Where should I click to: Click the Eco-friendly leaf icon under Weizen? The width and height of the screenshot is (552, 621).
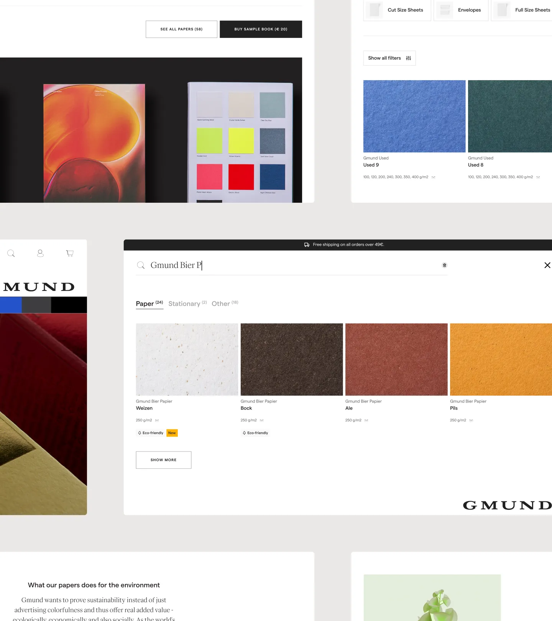[x=140, y=433]
